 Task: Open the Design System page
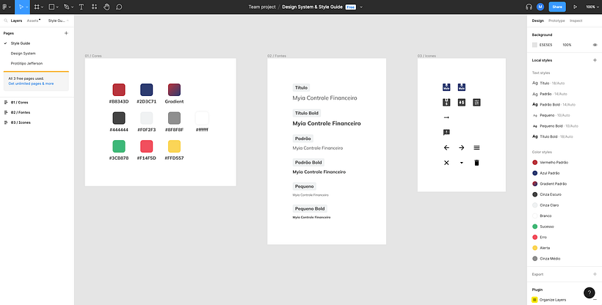tap(23, 54)
